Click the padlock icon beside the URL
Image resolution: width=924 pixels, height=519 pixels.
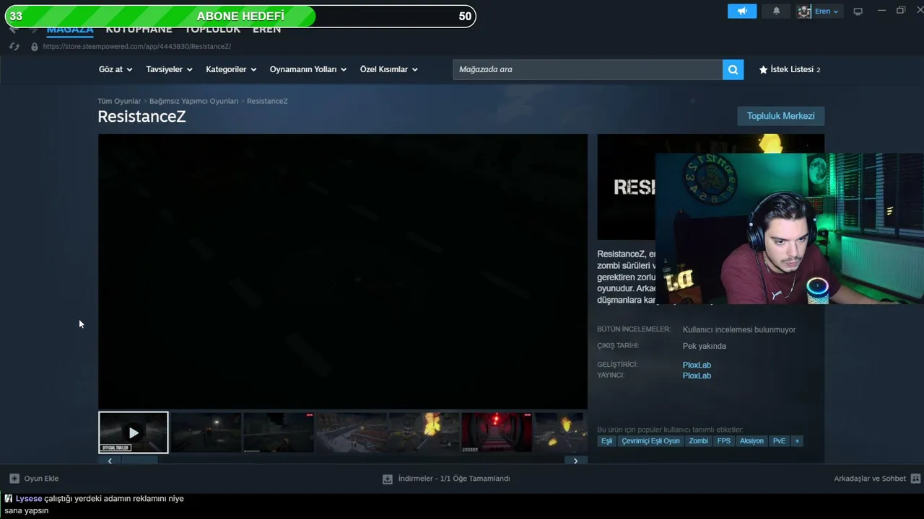click(34, 46)
